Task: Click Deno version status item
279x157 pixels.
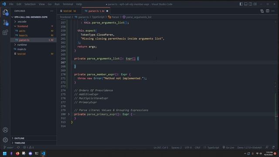Action: [249, 147]
